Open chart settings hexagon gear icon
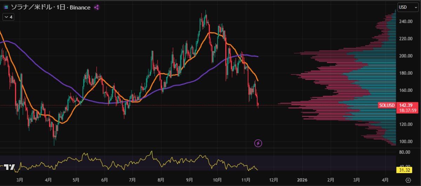The image size is (421, 186). click(x=408, y=180)
